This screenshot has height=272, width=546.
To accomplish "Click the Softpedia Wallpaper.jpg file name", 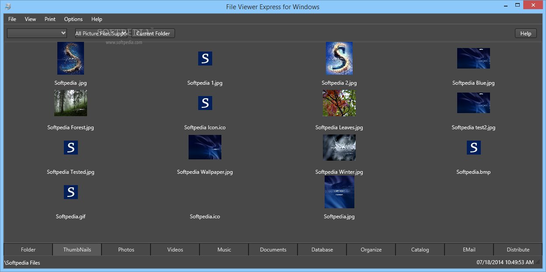I will pyautogui.click(x=205, y=172).
